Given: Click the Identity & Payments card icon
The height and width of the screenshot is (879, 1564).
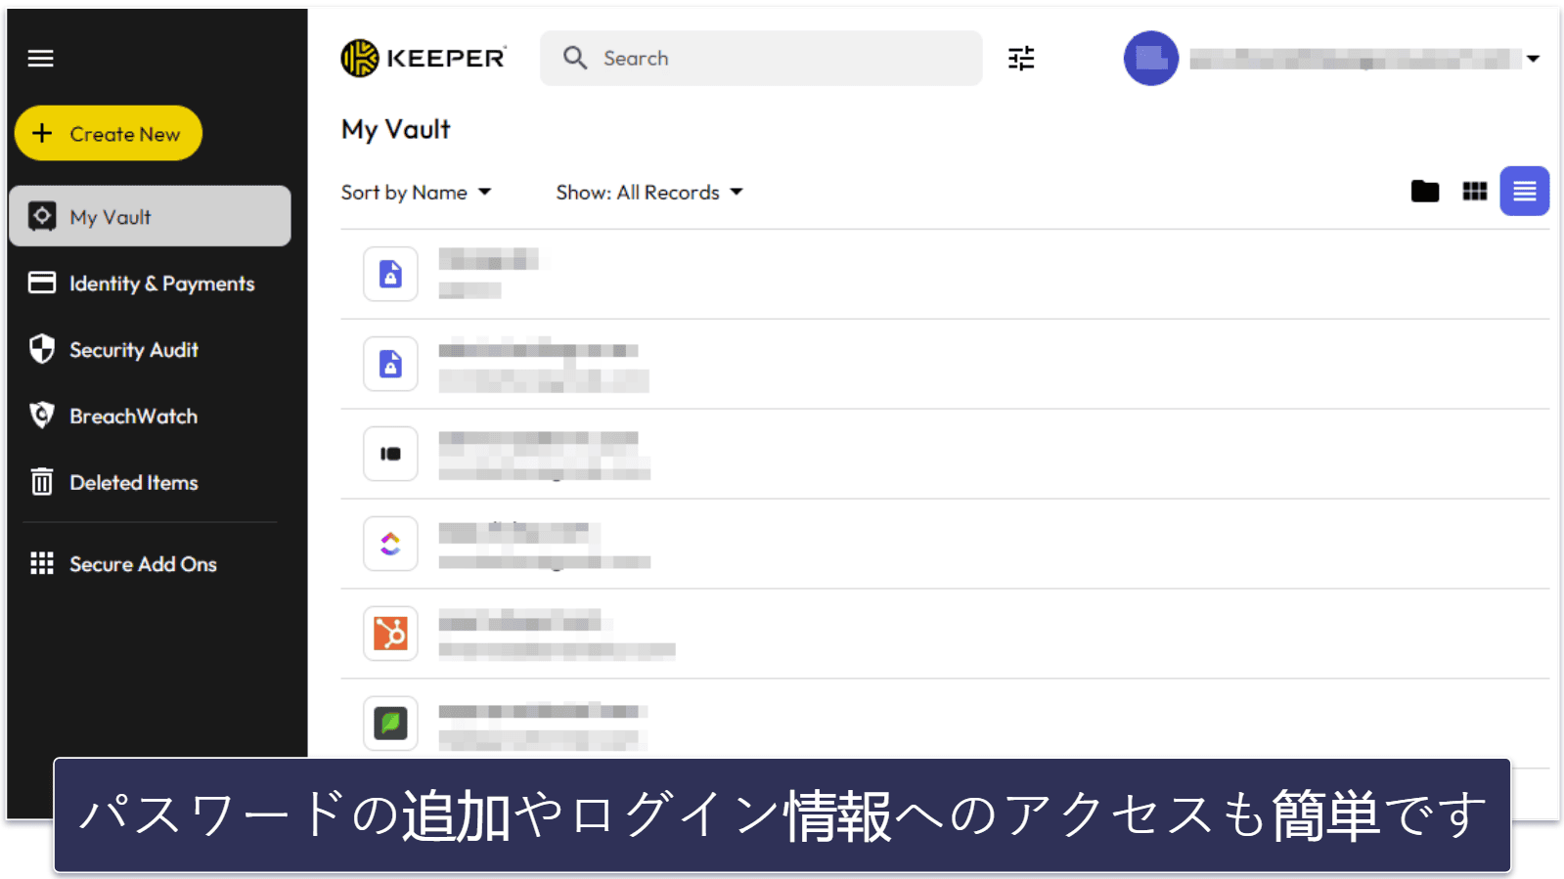Looking at the screenshot, I should coord(42,283).
